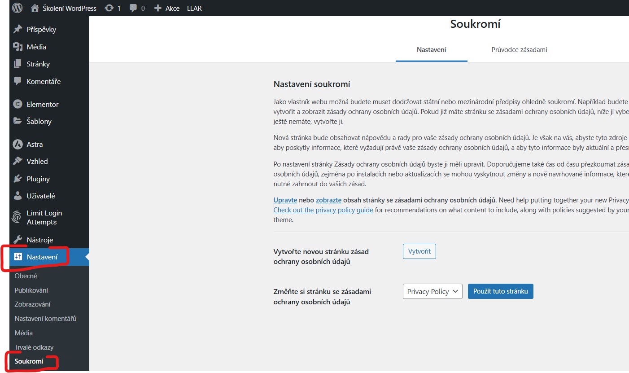629x373 pixels.
Task: Open the Privacy Policy page dropdown
Action: click(432, 291)
